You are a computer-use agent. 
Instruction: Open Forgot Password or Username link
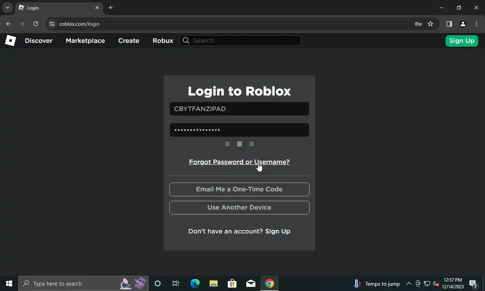[x=239, y=162]
